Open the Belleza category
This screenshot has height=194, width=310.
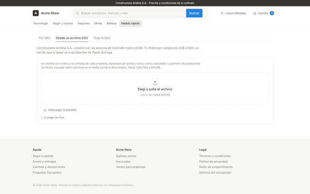click(111, 23)
